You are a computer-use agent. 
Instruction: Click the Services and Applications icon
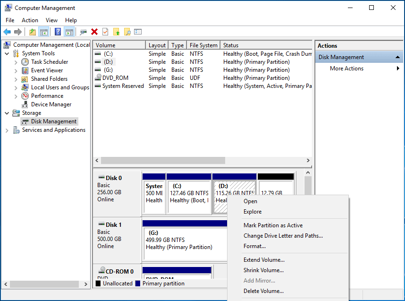(x=16, y=130)
